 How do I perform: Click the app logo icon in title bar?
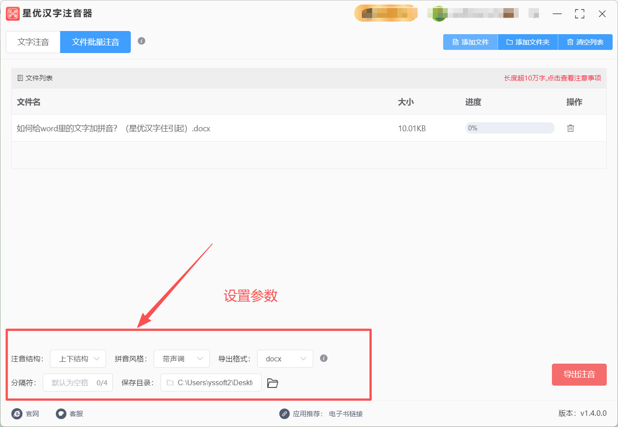pyautogui.click(x=13, y=13)
